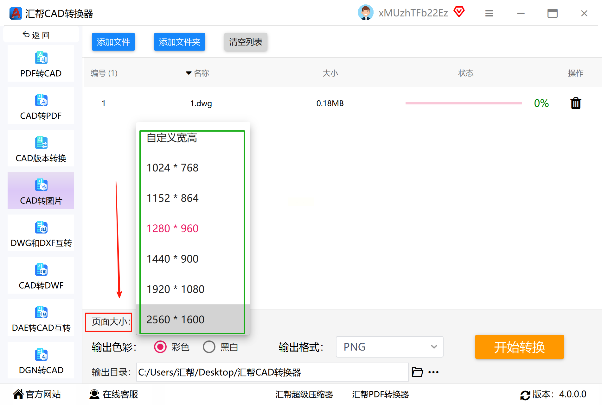Screen dimensions: 602x405
Task: Click the 添加文件夹 button
Action: pos(180,42)
